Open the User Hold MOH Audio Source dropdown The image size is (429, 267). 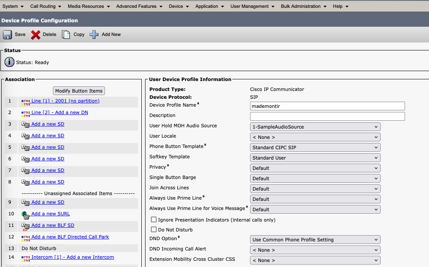[x=315, y=127]
